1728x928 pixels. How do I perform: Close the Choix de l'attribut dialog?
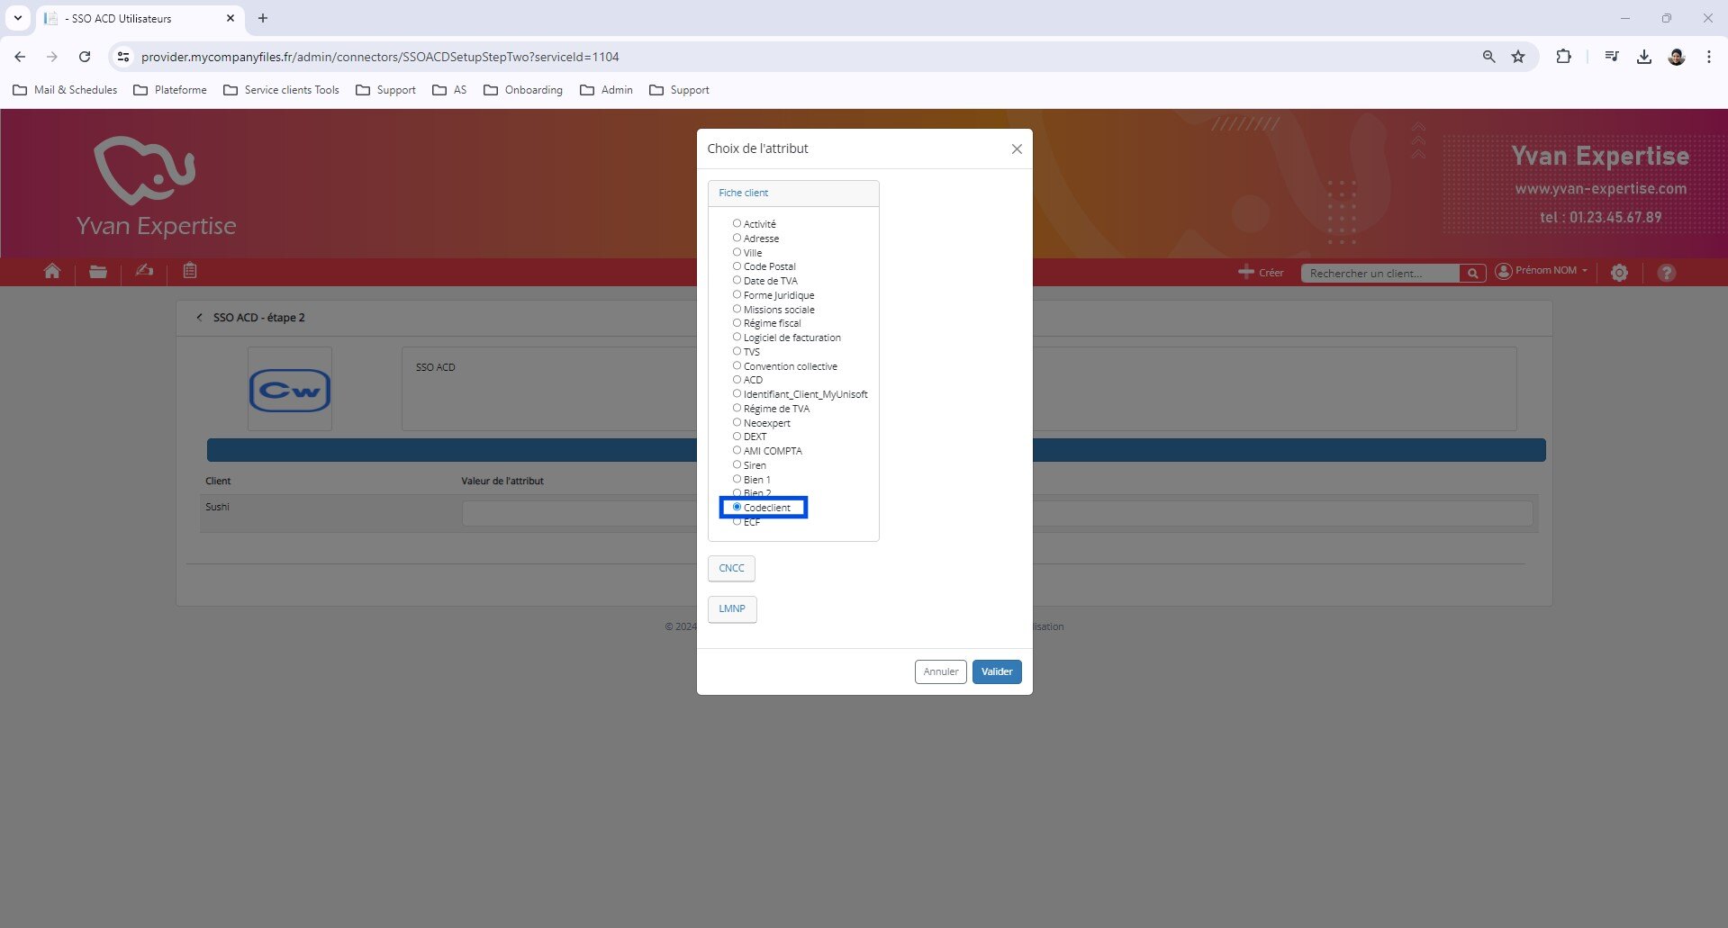point(1017,149)
